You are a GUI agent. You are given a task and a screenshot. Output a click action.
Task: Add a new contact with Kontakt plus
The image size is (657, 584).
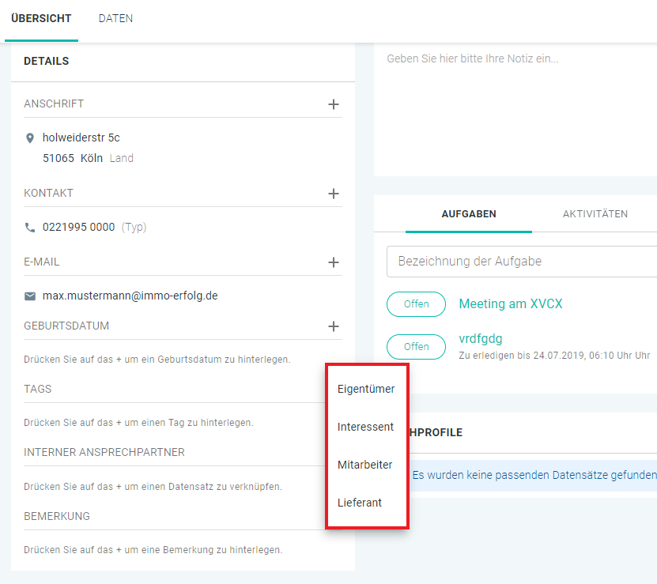[334, 194]
